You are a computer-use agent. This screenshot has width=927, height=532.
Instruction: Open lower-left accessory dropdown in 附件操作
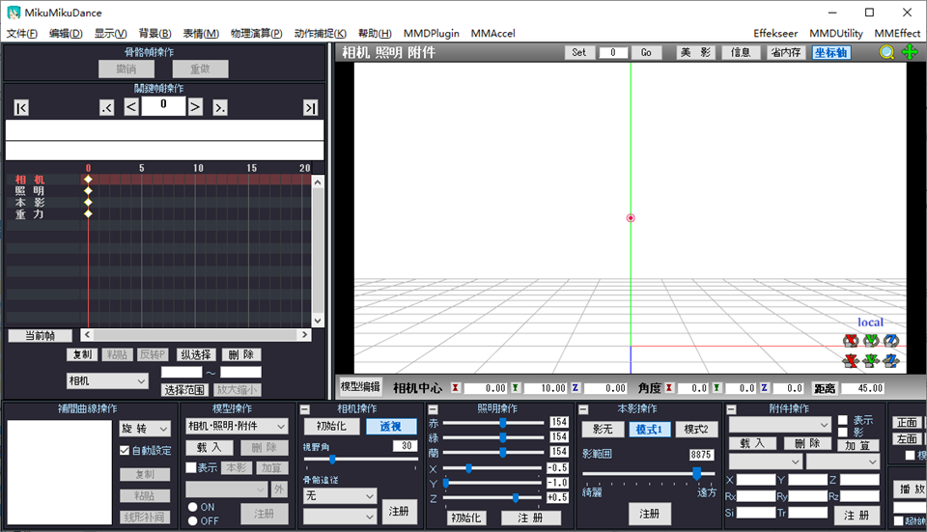click(765, 462)
